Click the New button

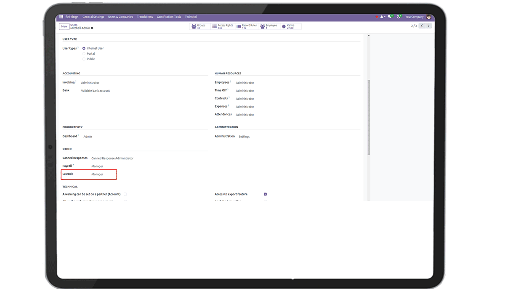pyautogui.click(x=64, y=26)
